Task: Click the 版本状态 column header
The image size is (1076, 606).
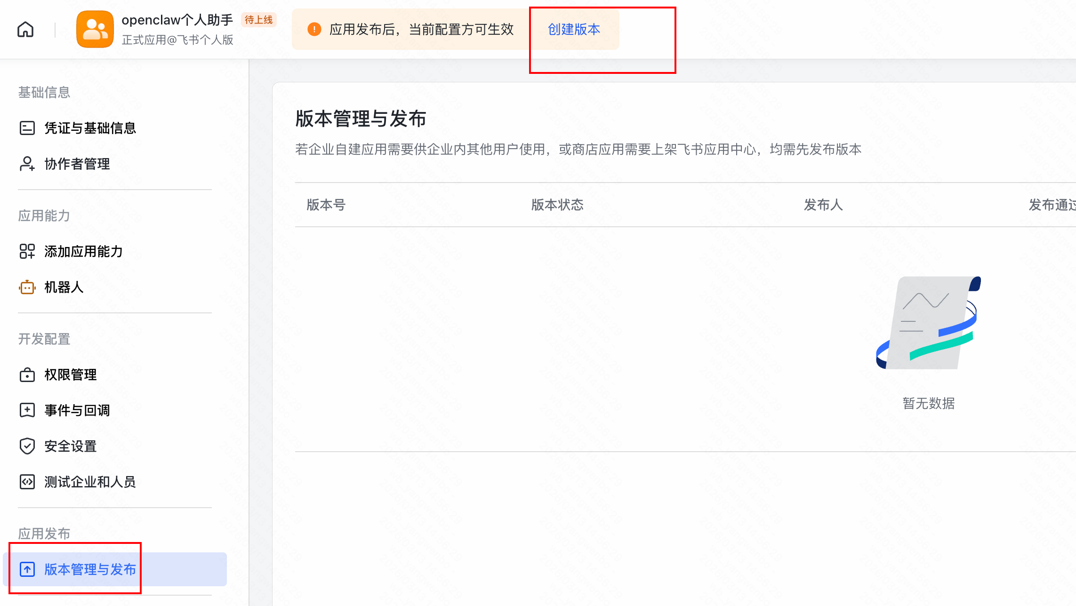Action: (x=557, y=205)
